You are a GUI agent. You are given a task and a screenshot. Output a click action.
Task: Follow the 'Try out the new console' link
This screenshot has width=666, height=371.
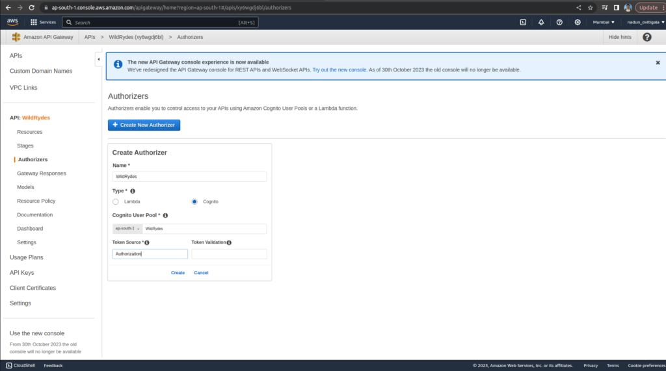point(340,70)
